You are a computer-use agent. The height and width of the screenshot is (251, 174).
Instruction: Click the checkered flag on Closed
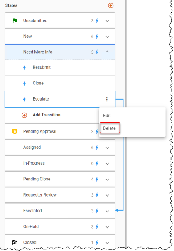coord(15,243)
